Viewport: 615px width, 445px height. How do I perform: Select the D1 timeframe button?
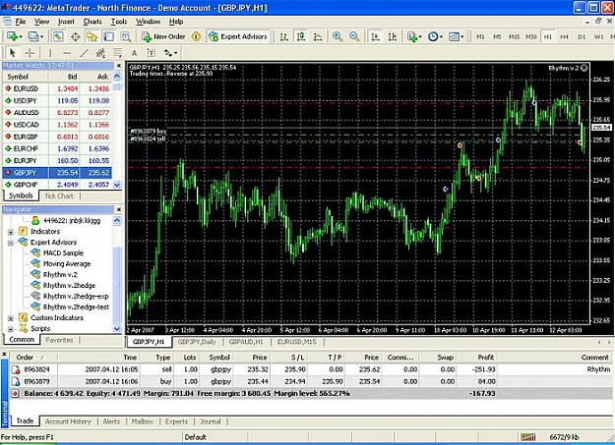[582, 36]
